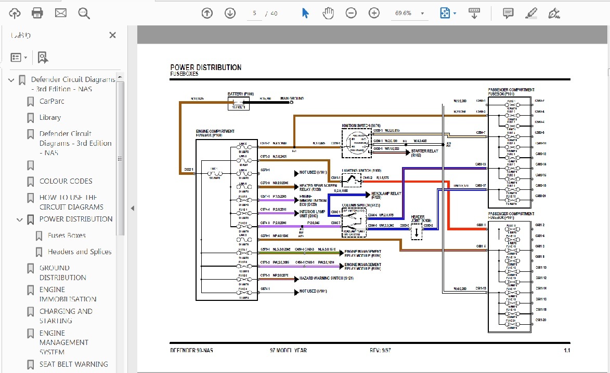This screenshot has height=373, width=610.
Task: Click the IGNITION SWITCH label in diagram
Action: click(361, 126)
